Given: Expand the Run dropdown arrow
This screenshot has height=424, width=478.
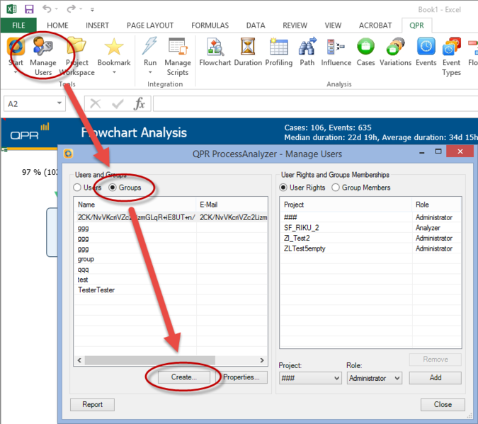Looking at the screenshot, I should 150,72.
